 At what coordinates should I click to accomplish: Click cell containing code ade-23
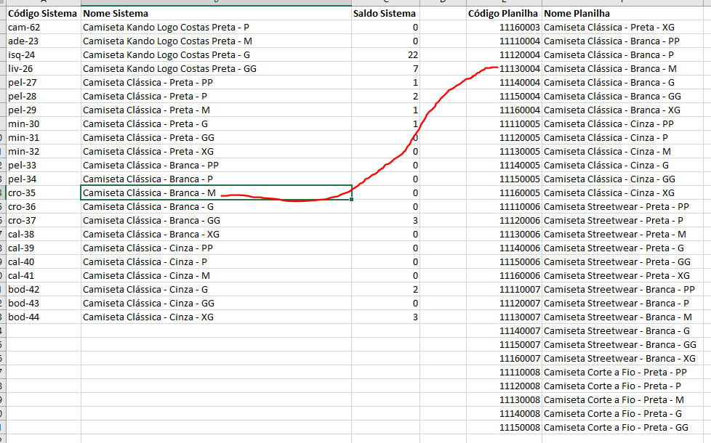[44, 41]
